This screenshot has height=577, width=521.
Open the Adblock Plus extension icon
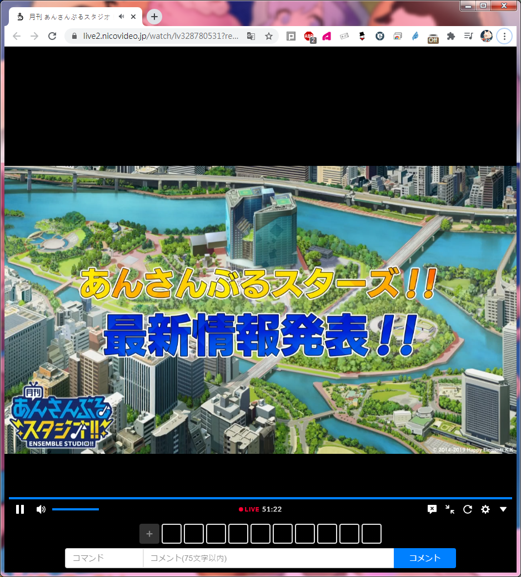(309, 37)
